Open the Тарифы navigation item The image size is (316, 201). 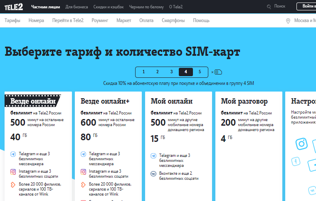tap(12, 20)
